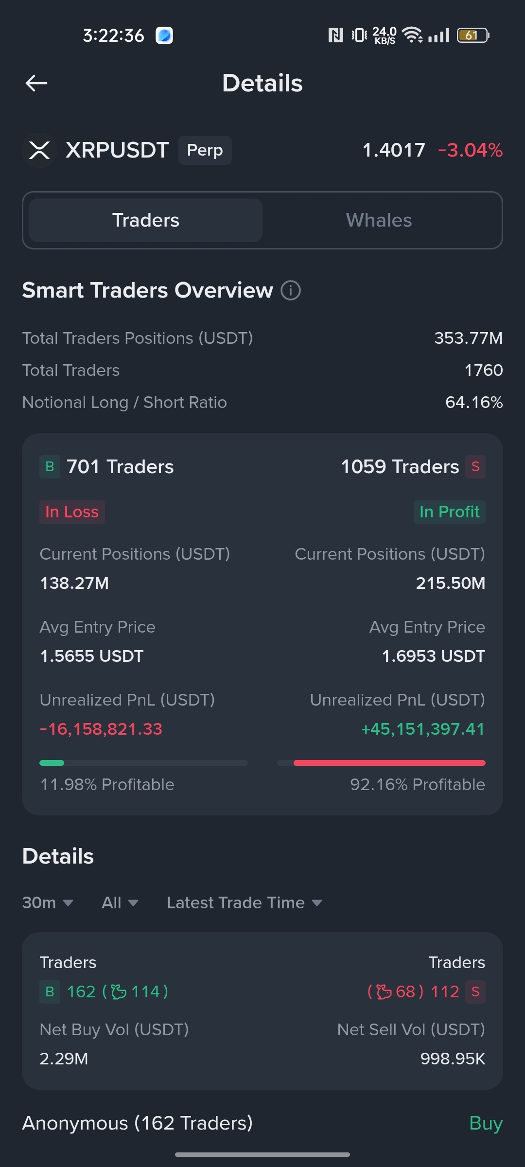Open Smart Traders Overview info icon
The height and width of the screenshot is (1167, 525).
click(x=291, y=290)
